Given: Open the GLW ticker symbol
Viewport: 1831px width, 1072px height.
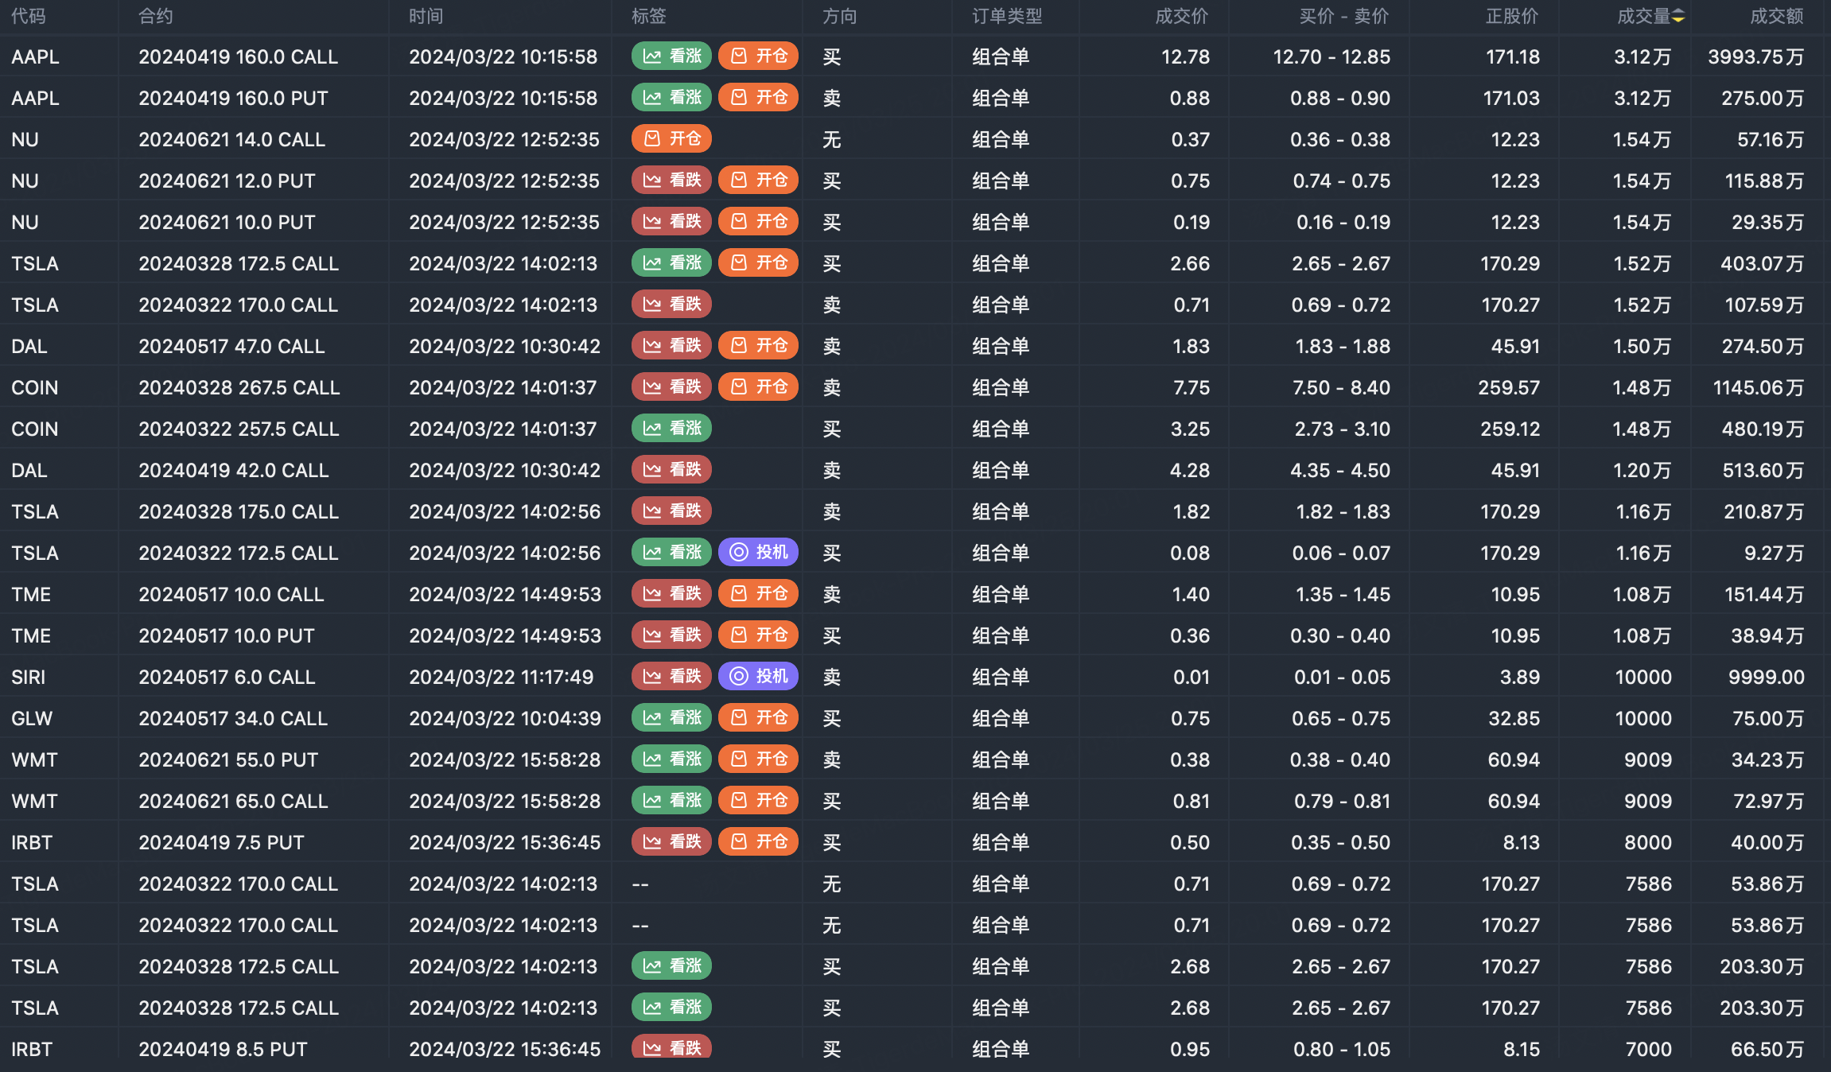Looking at the screenshot, I should [32, 718].
